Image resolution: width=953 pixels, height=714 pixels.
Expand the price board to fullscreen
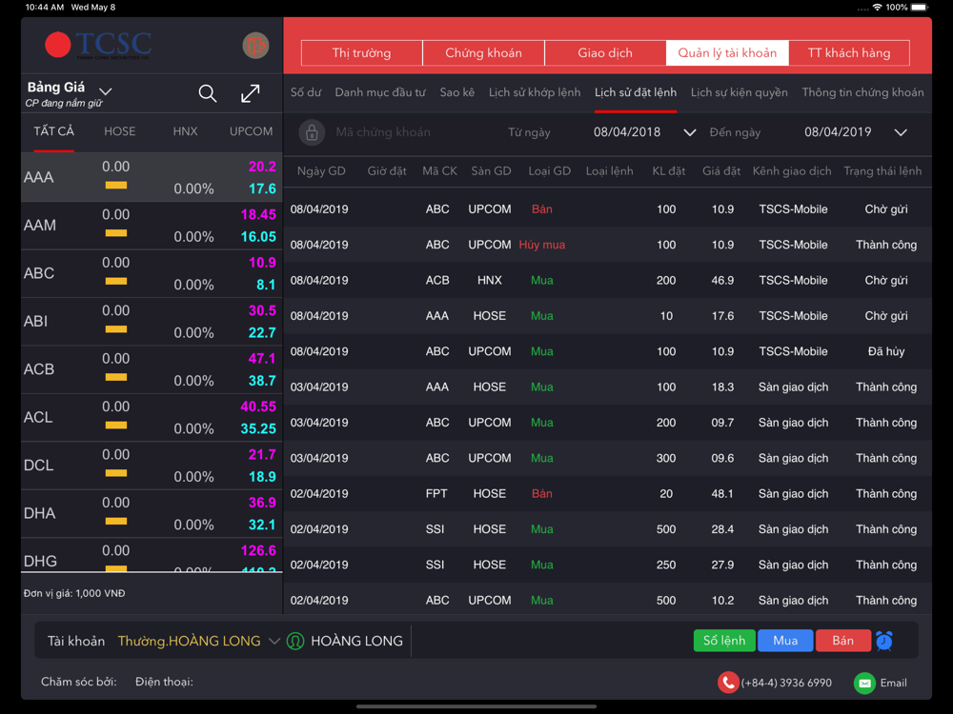pos(251,93)
